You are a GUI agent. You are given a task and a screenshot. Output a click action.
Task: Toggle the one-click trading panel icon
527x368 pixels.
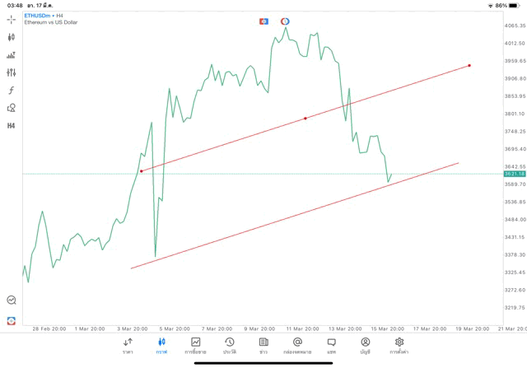(263, 21)
